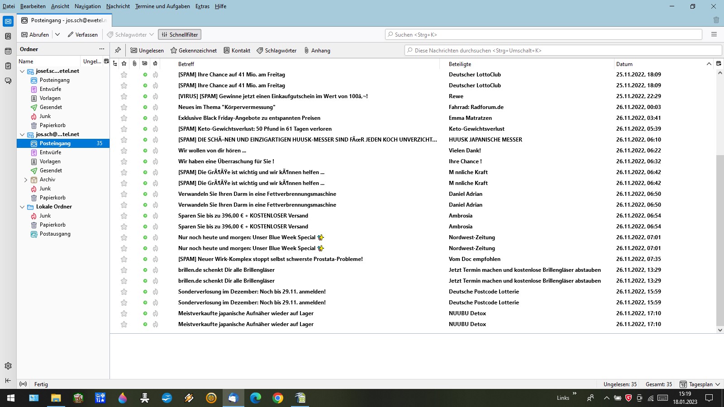Click the message list scrollbar thumb
The width and height of the screenshot is (724, 407).
(x=720, y=240)
